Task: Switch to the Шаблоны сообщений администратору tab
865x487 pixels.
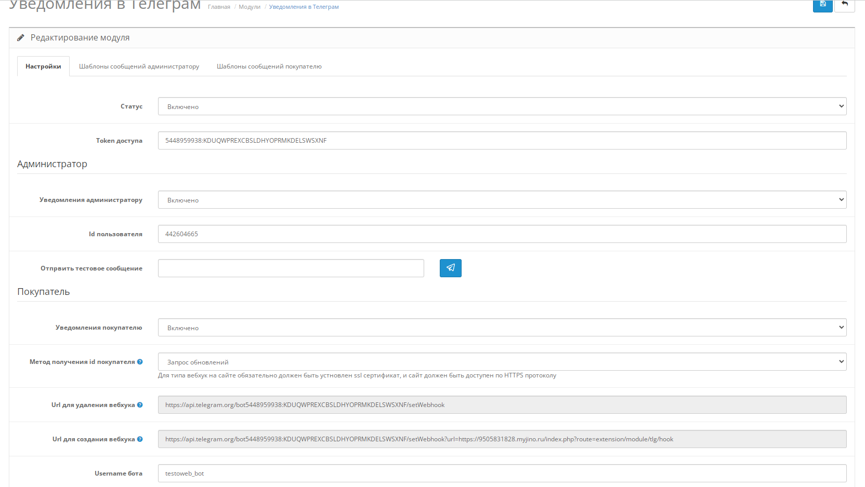Action: [x=138, y=66]
